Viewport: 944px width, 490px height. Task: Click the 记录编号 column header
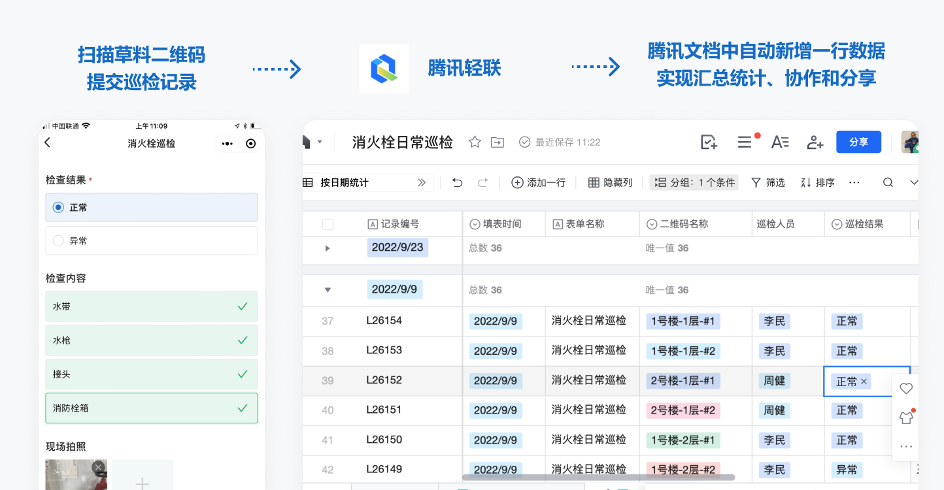394,224
